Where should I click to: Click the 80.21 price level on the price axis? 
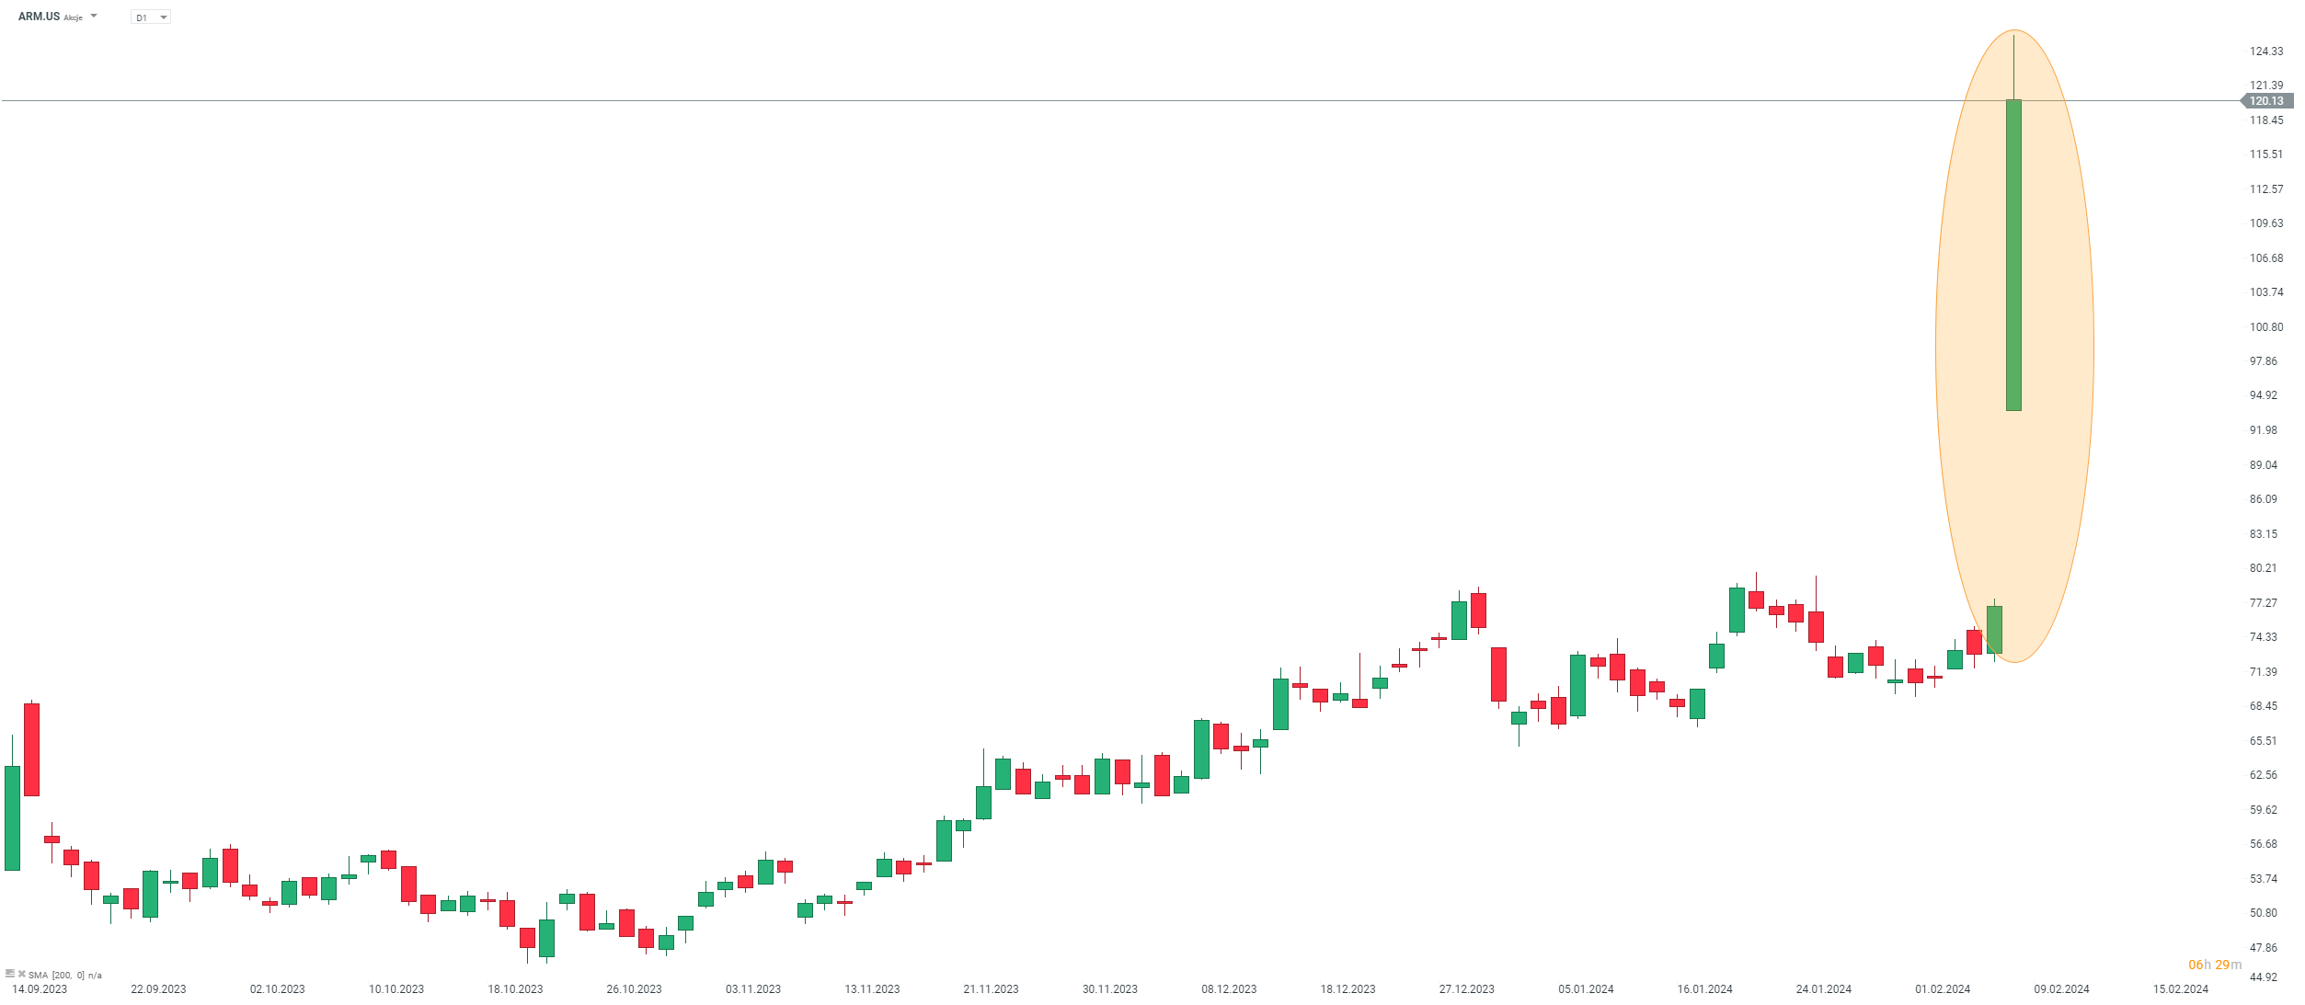[x=2264, y=568]
